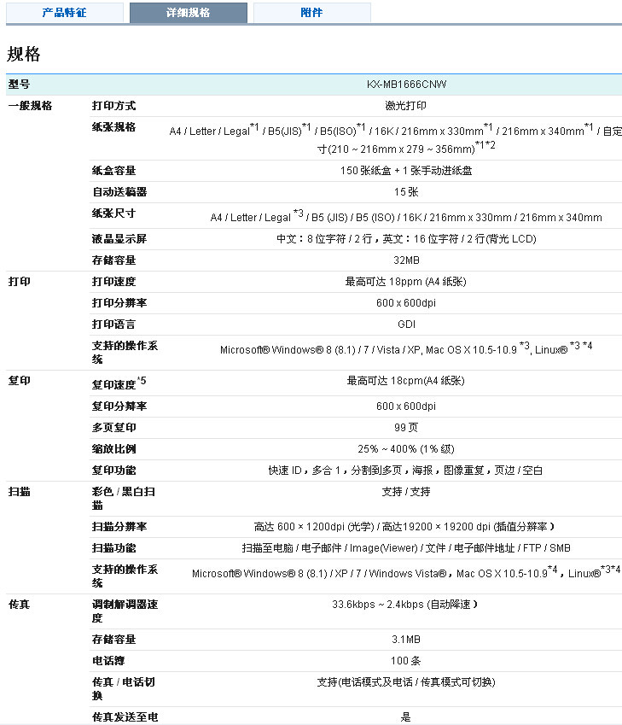The image size is (622, 725).
Task: Click the 激光打印 value
Action: coord(406,106)
